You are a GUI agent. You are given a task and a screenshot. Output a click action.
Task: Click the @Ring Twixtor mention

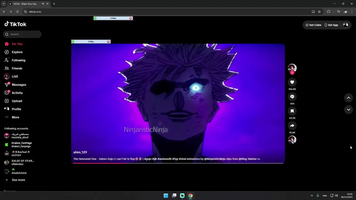click(x=248, y=159)
